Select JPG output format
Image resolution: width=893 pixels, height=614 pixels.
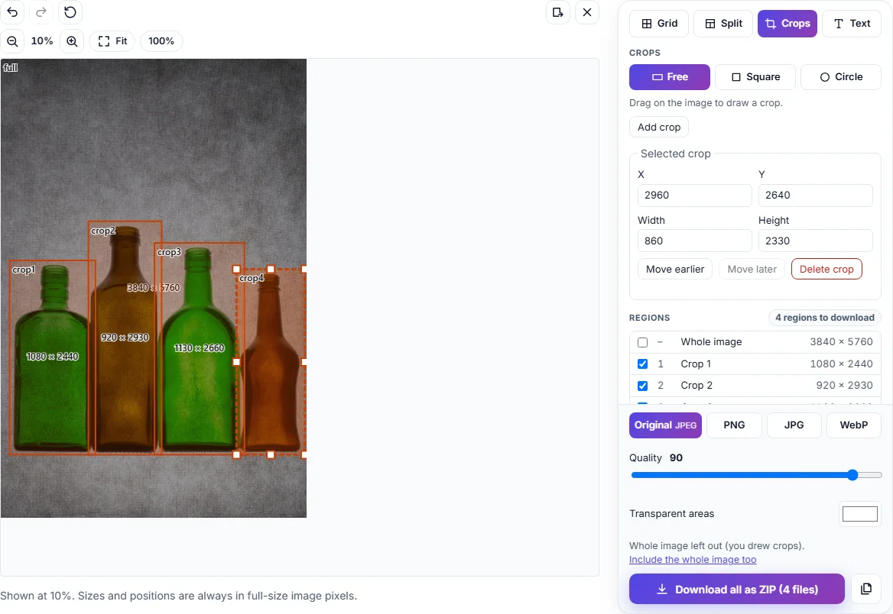pyautogui.click(x=794, y=425)
